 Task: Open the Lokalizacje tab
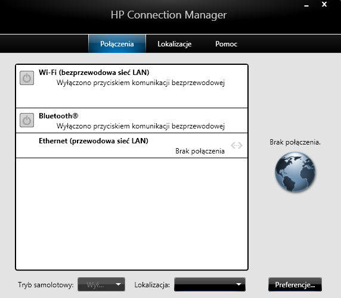tap(175, 44)
